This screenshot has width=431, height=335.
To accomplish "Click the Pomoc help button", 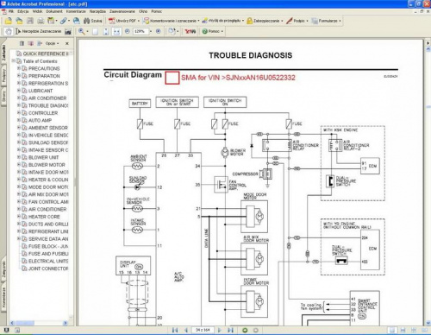I will pos(213,31).
